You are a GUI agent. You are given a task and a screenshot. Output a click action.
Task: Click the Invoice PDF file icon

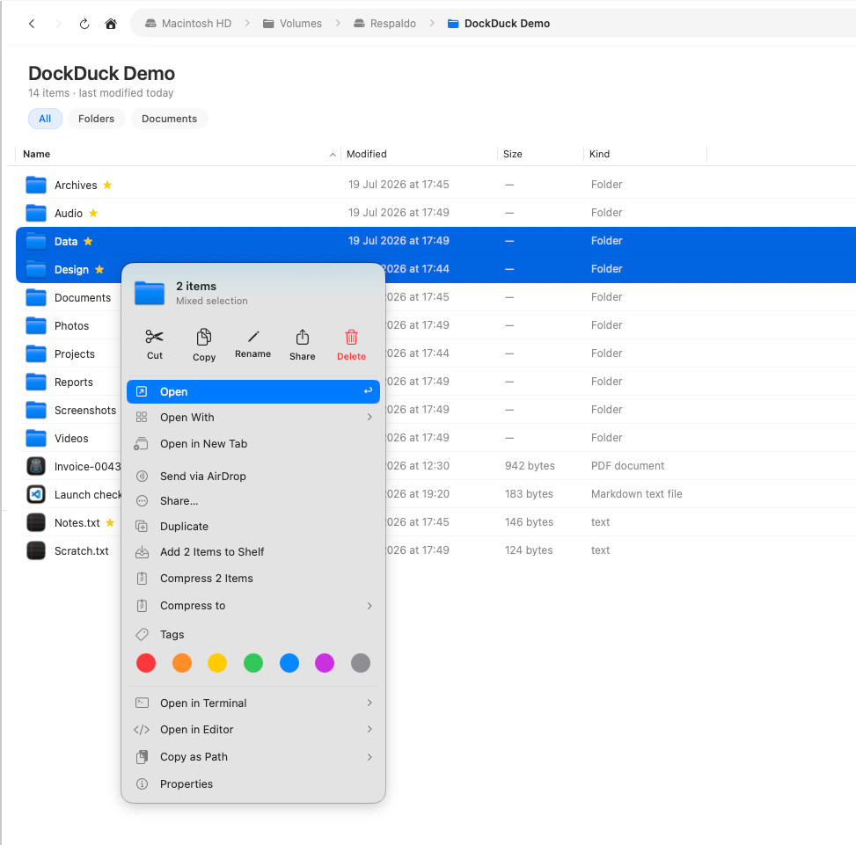point(36,466)
